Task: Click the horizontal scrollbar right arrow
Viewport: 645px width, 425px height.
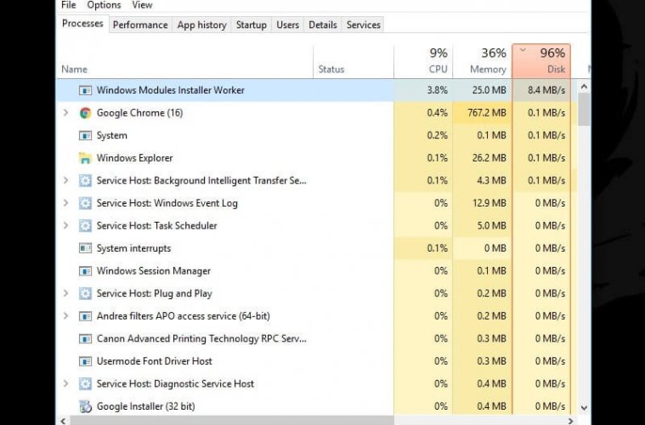Action: click(570, 421)
